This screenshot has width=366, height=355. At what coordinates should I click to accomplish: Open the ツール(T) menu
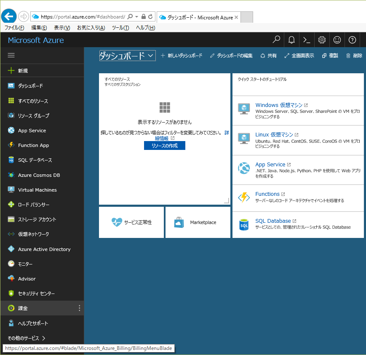point(120,28)
